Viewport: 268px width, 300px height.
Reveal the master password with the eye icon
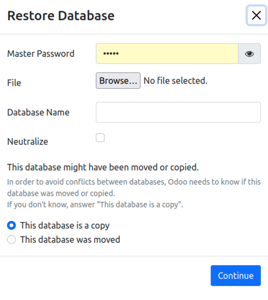[x=249, y=54]
